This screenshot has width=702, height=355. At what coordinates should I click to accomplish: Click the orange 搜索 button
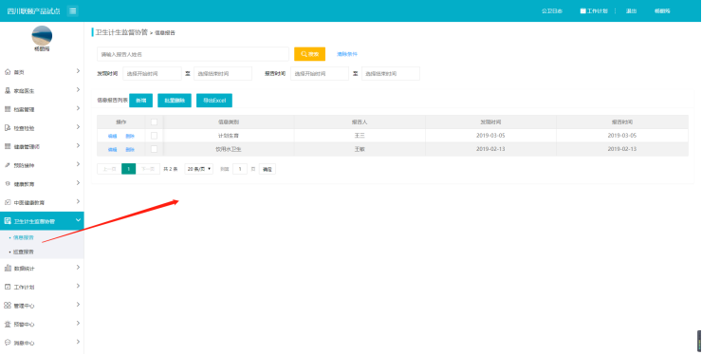[x=310, y=54]
